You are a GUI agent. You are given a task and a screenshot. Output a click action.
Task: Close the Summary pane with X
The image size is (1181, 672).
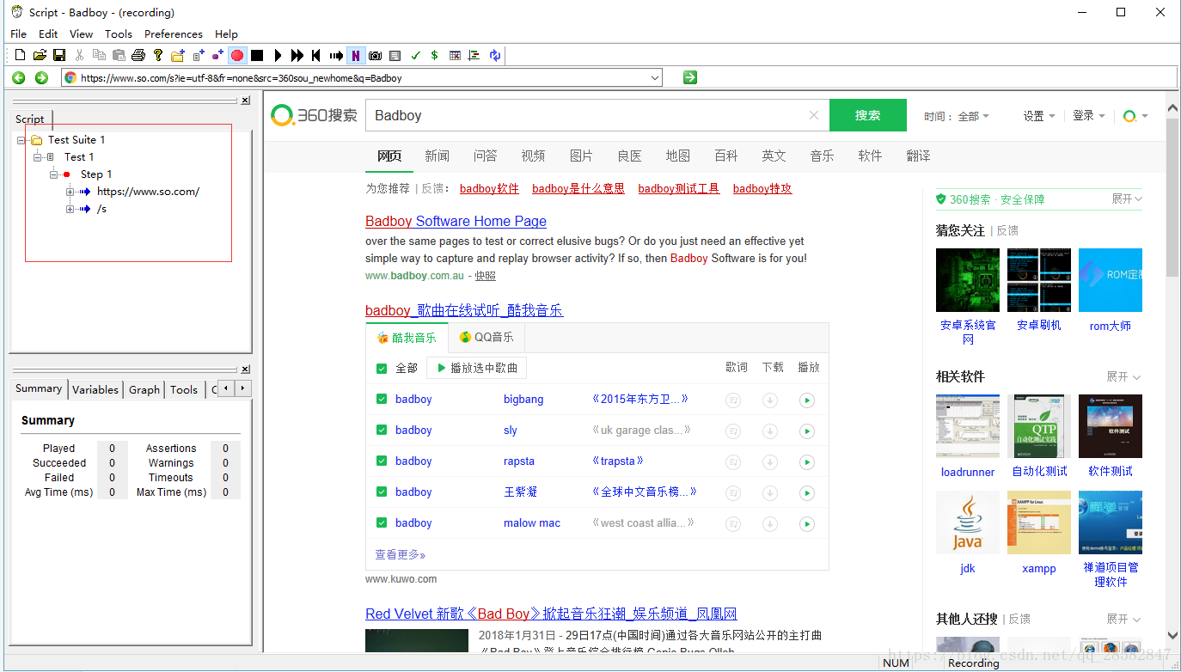tap(245, 370)
